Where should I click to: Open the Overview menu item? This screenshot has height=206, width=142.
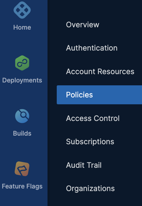pyautogui.click(x=82, y=25)
